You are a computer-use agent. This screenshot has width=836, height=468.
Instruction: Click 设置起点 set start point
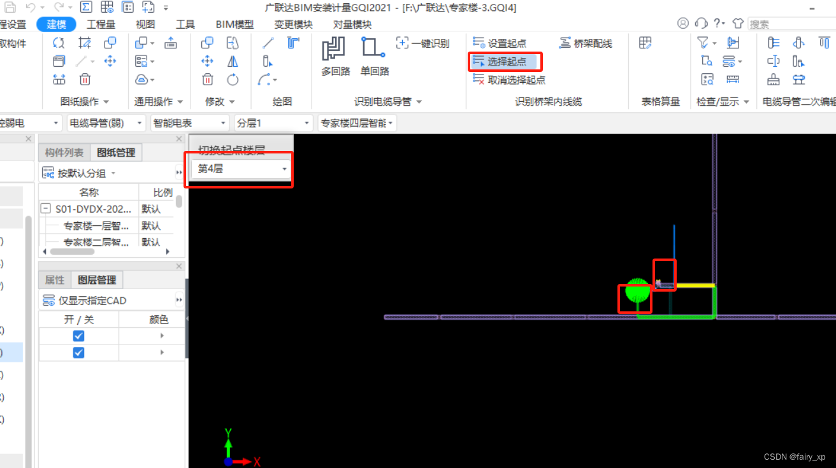click(500, 43)
